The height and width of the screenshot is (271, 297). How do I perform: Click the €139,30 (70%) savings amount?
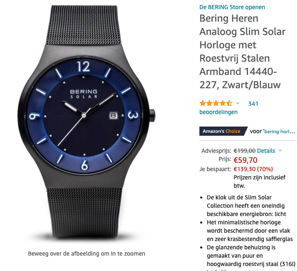(x=253, y=169)
